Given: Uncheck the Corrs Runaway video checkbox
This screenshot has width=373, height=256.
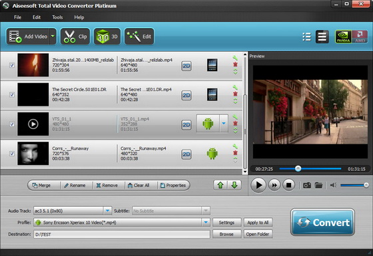Looking at the screenshot, I should pos(12,154).
